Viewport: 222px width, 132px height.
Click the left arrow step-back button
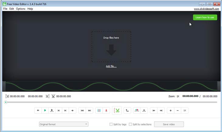pos(38,110)
